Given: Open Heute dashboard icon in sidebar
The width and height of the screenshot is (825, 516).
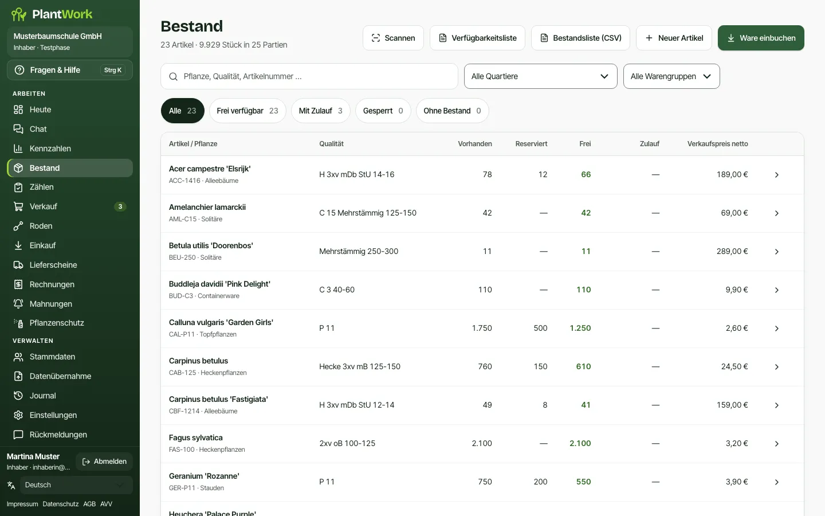Looking at the screenshot, I should (18, 110).
